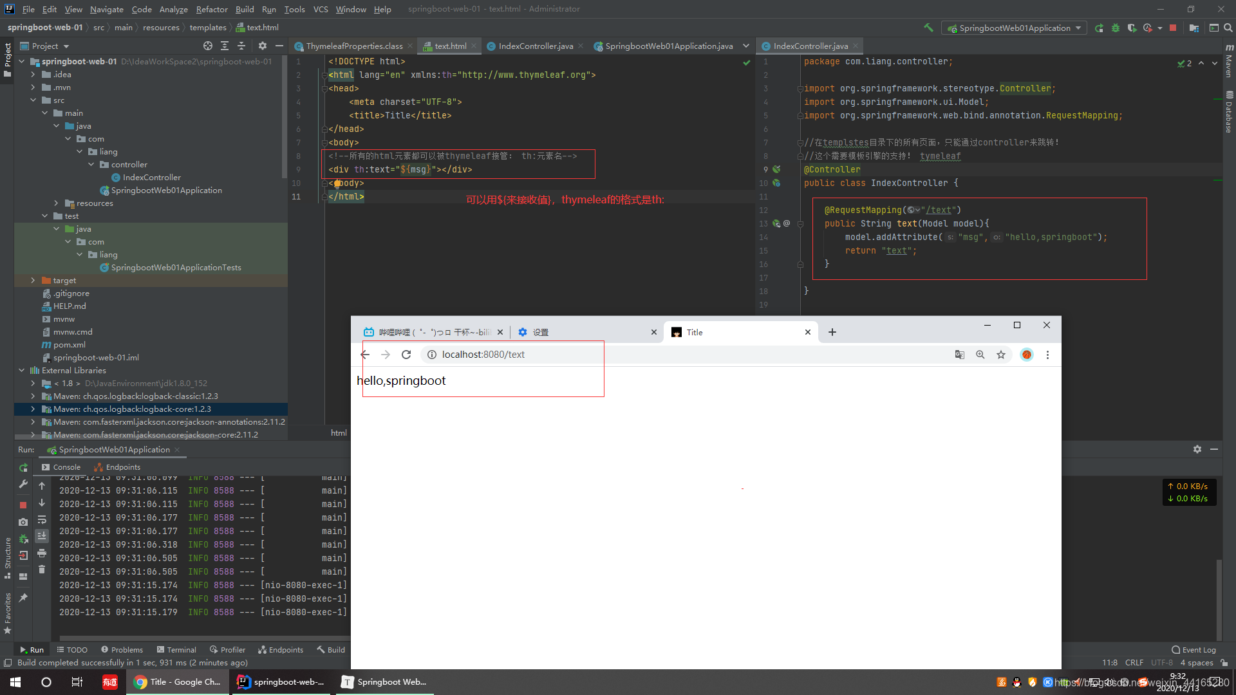Run with profiler icon in toolbar

[1148, 28]
